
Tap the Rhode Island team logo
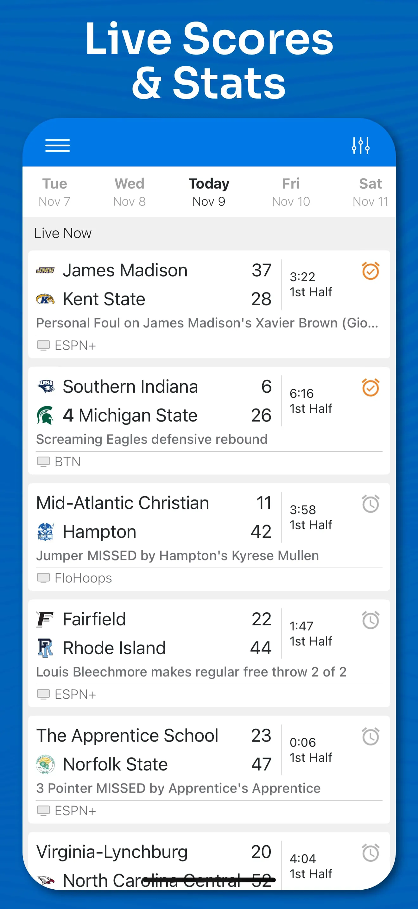click(x=45, y=648)
